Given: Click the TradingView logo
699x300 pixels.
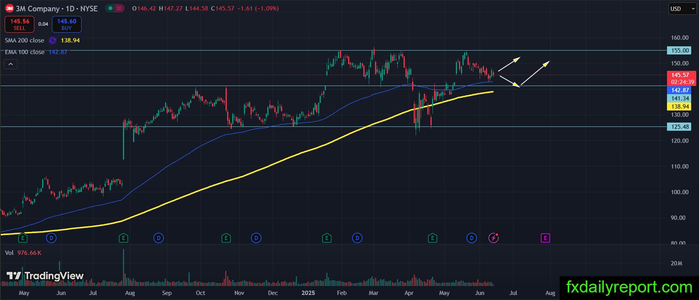Looking at the screenshot, I should [45, 276].
